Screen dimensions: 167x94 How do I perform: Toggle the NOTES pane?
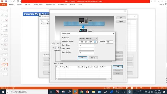point(107,88)
